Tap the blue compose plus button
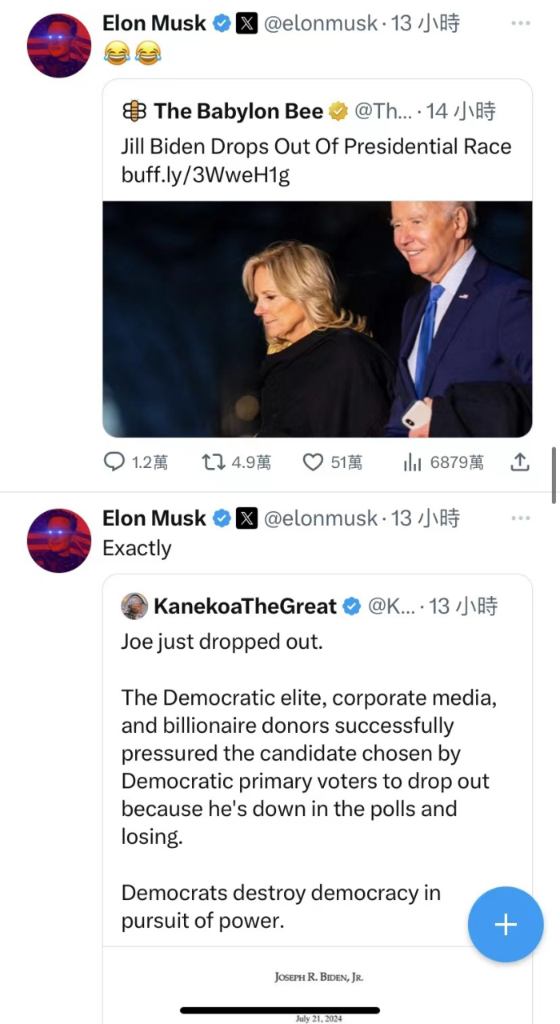560x1024 pixels. [x=506, y=925]
